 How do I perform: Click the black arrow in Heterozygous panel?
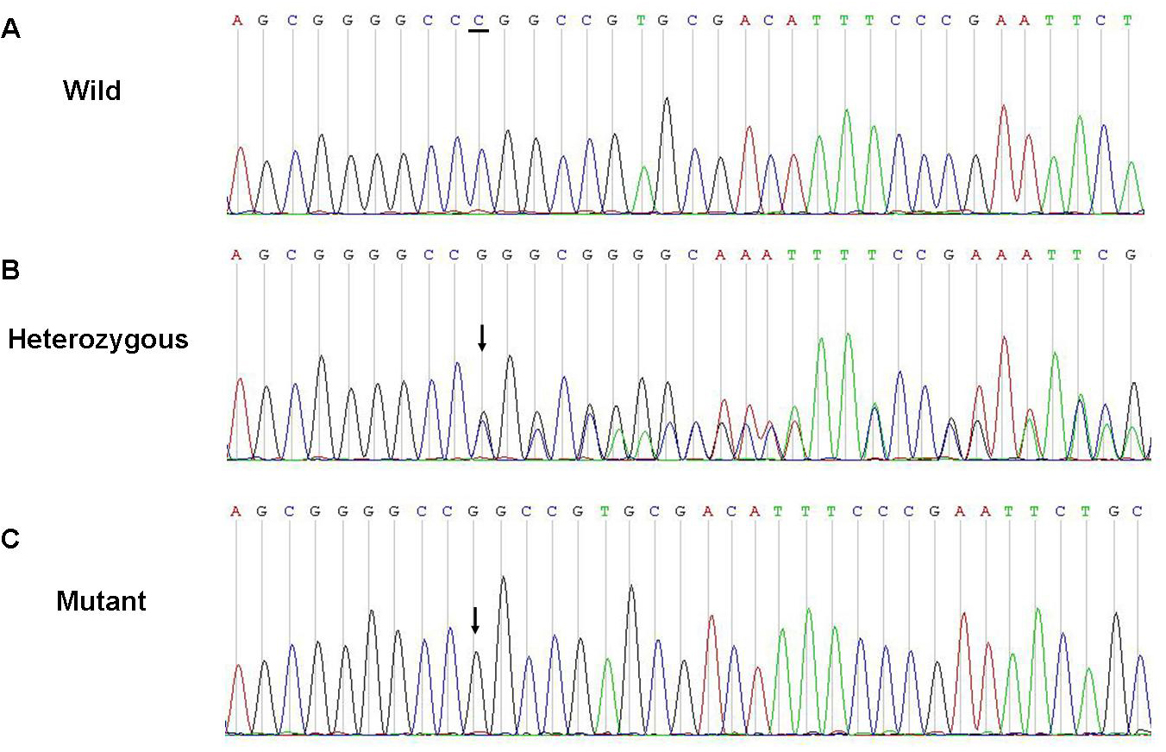click(482, 337)
